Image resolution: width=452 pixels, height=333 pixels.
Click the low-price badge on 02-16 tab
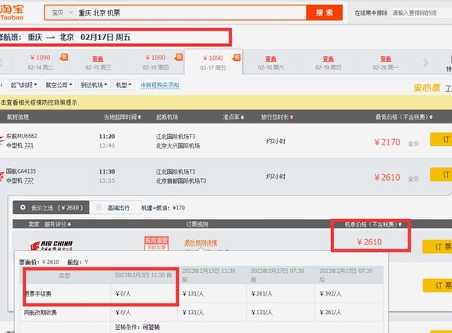pyautogui.click(x=179, y=57)
